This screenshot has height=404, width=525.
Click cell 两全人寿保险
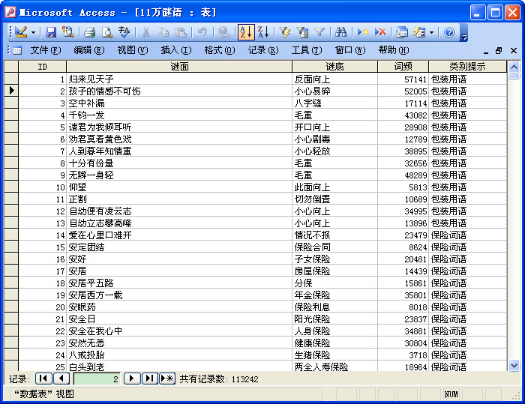click(x=334, y=367)
